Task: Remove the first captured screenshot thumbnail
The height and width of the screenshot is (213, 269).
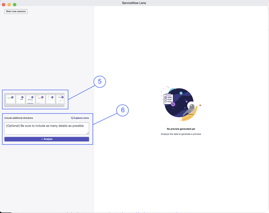Action: [12, 97]
